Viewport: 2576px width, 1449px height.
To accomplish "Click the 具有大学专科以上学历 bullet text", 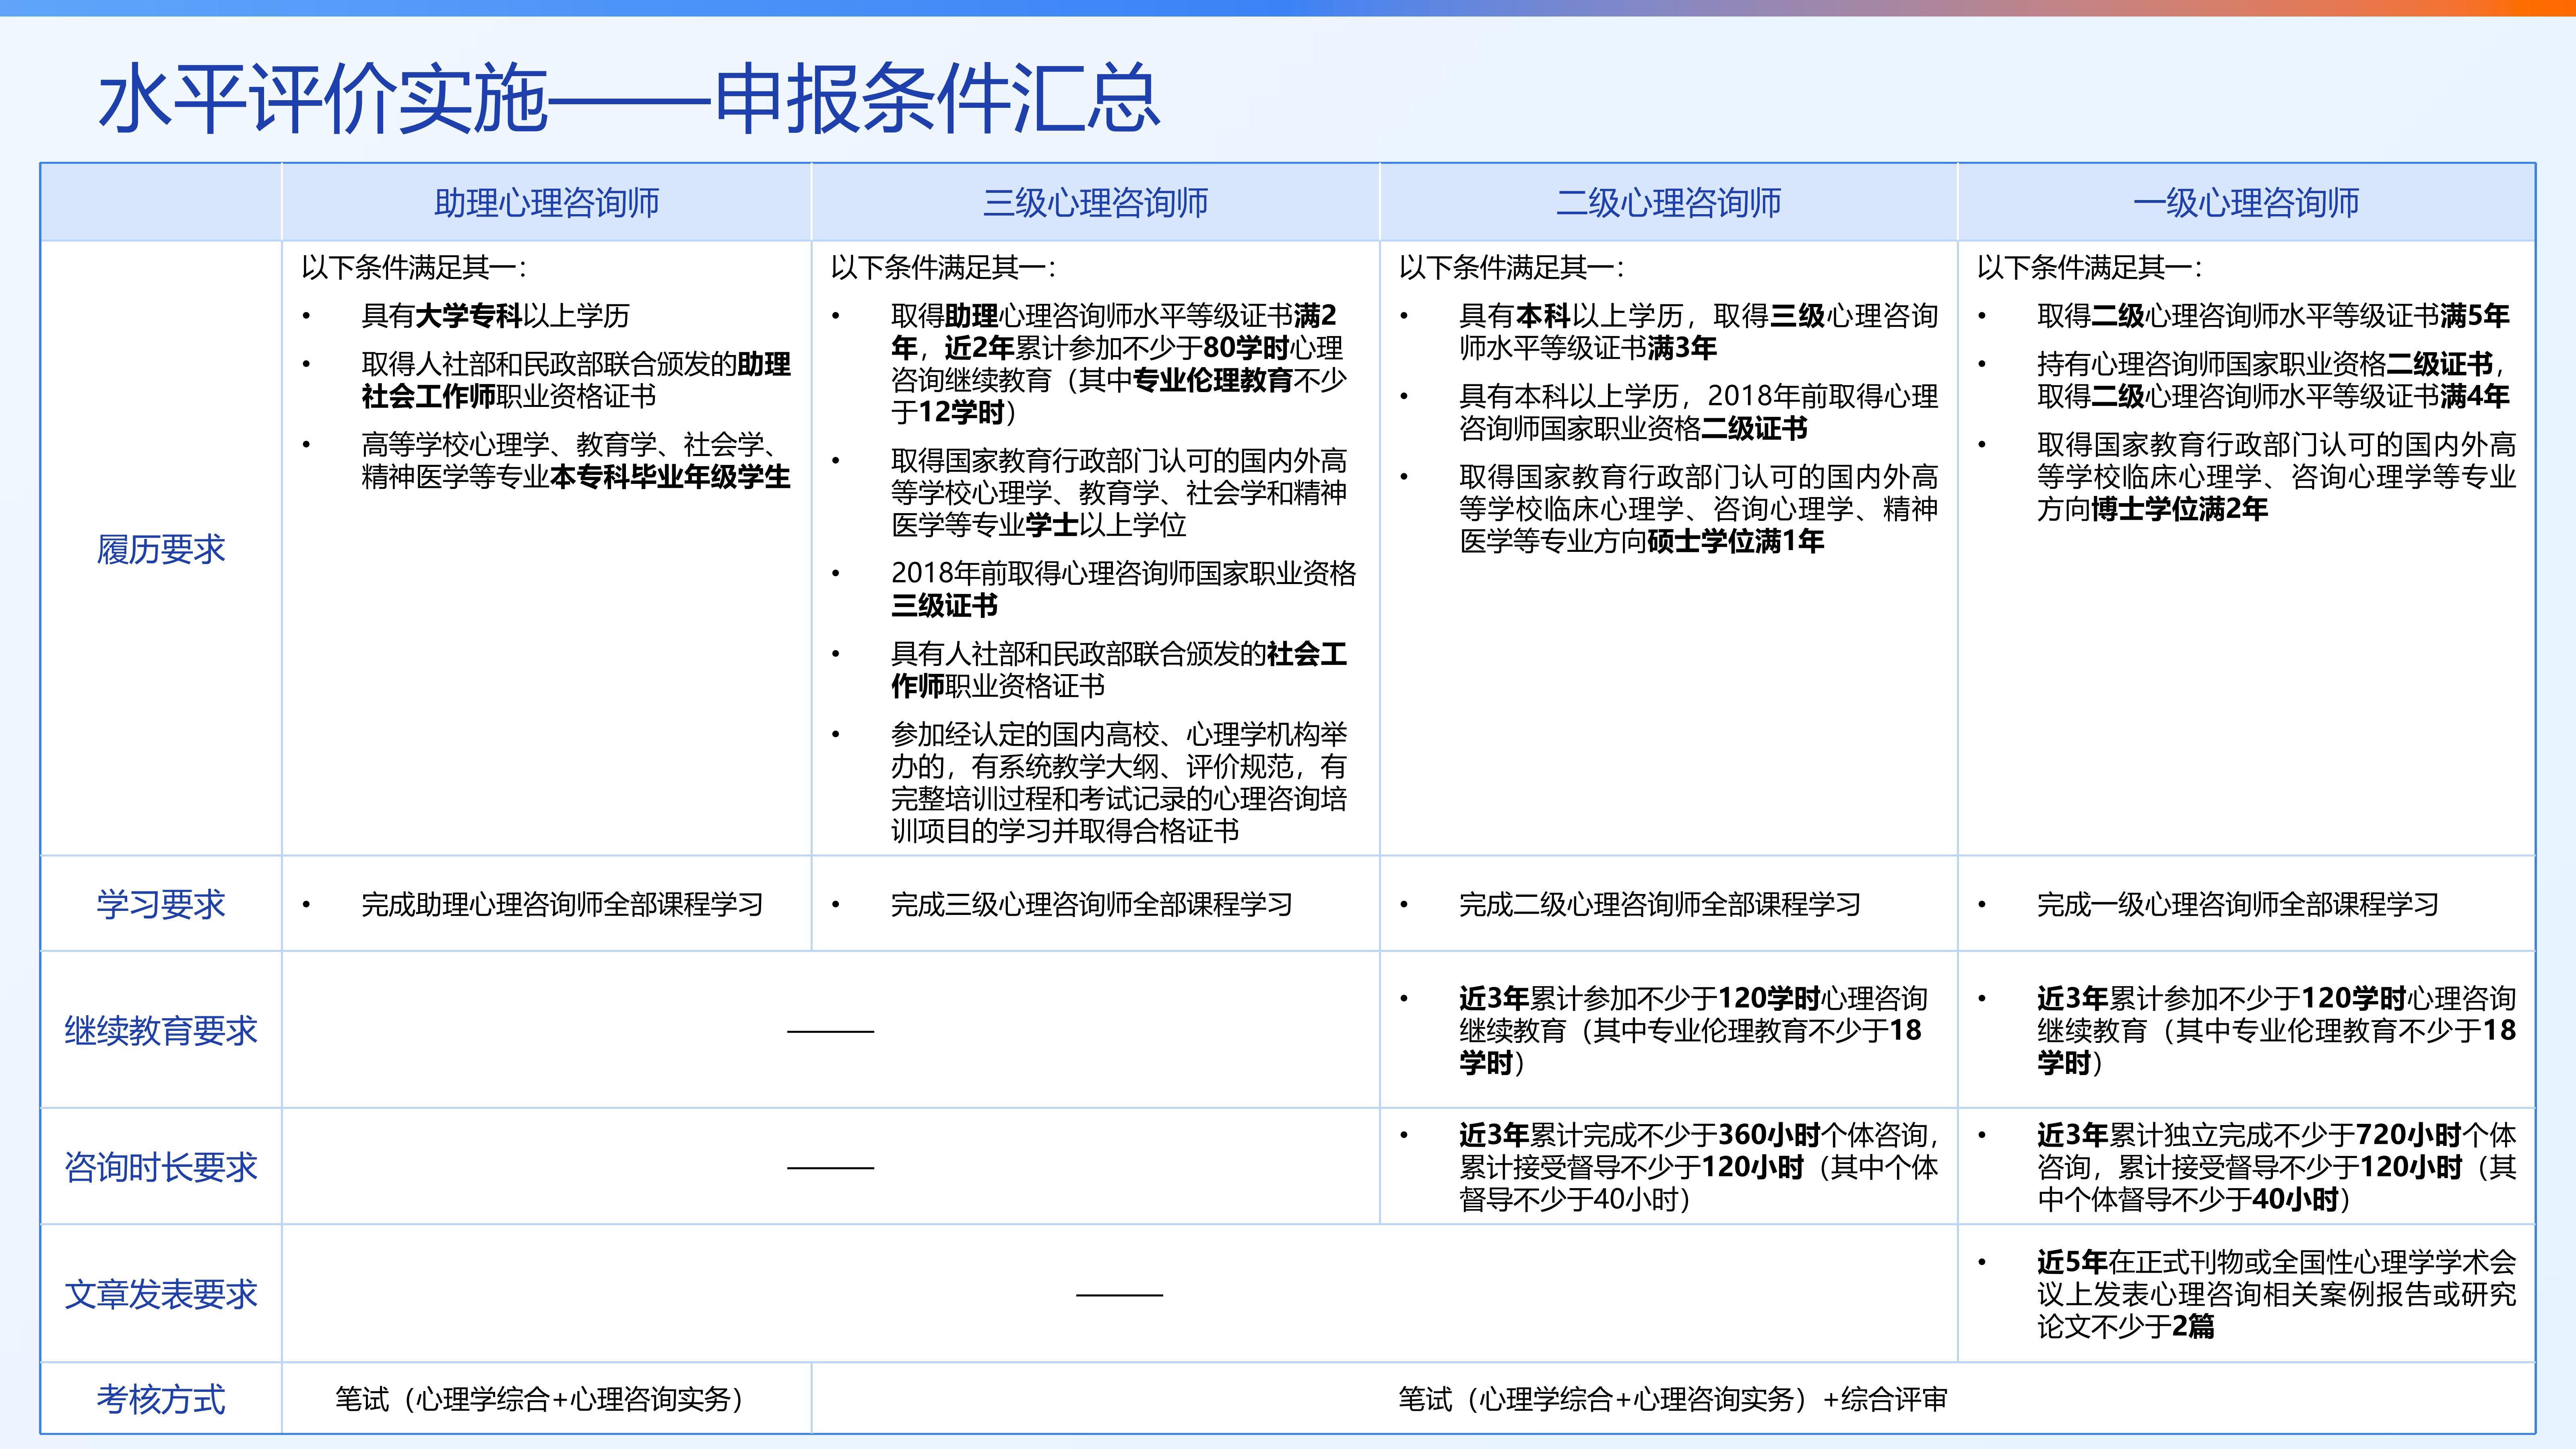I will [x=495, y=316].
